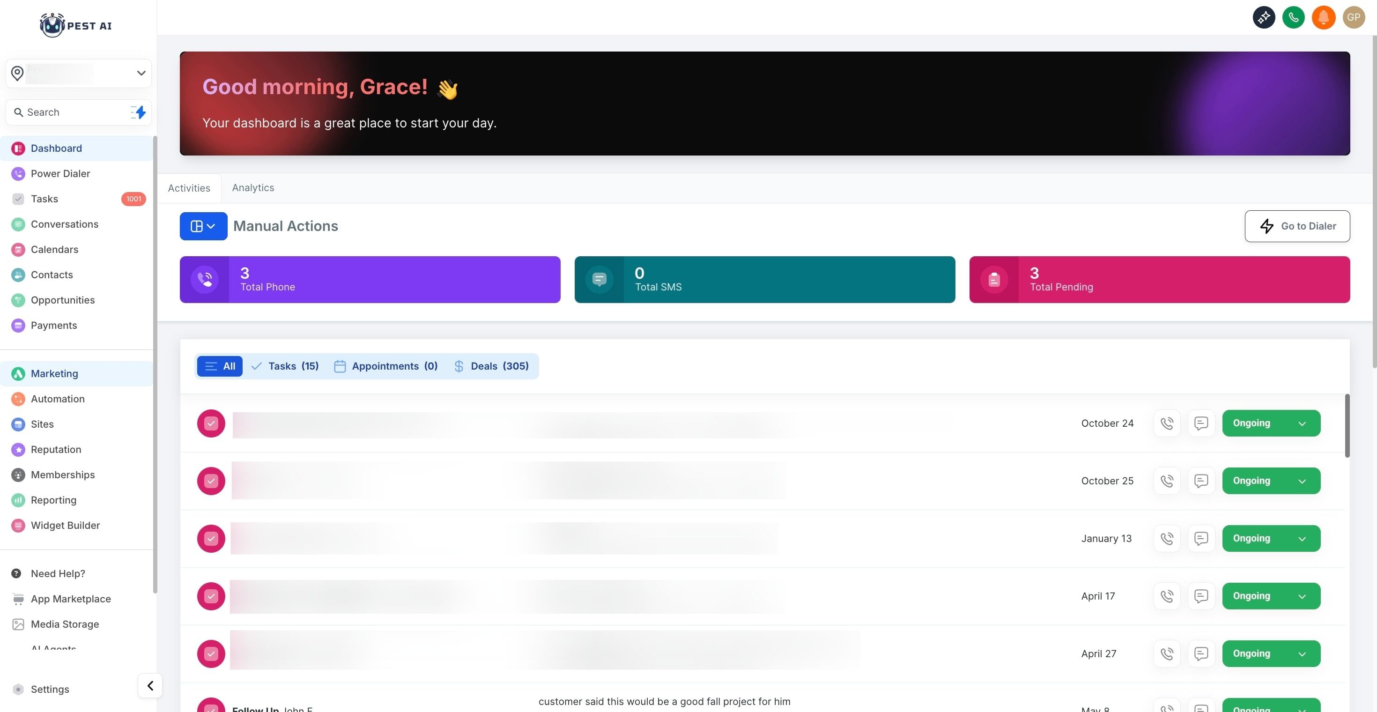Click the Memberships sidebar icon
Screen dimensions: 1377x712
[x=18, y=475]
